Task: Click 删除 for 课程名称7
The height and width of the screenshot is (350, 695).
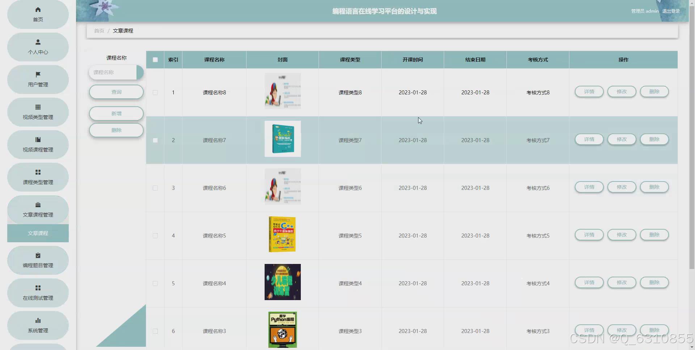Action: (654, 139)
